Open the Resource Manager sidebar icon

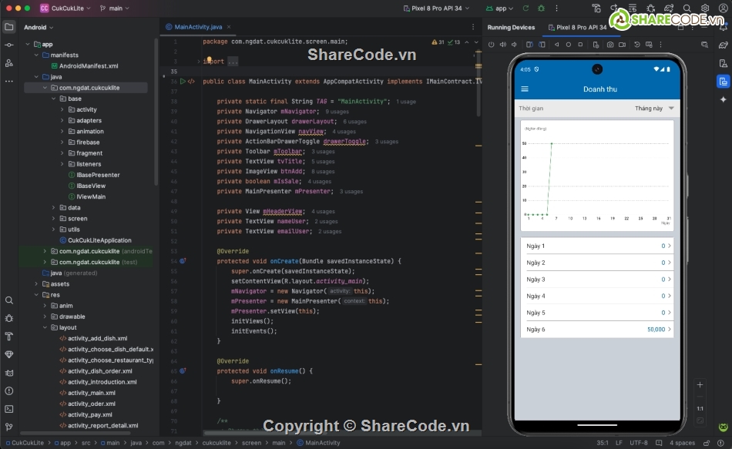[x=9, y=63]
